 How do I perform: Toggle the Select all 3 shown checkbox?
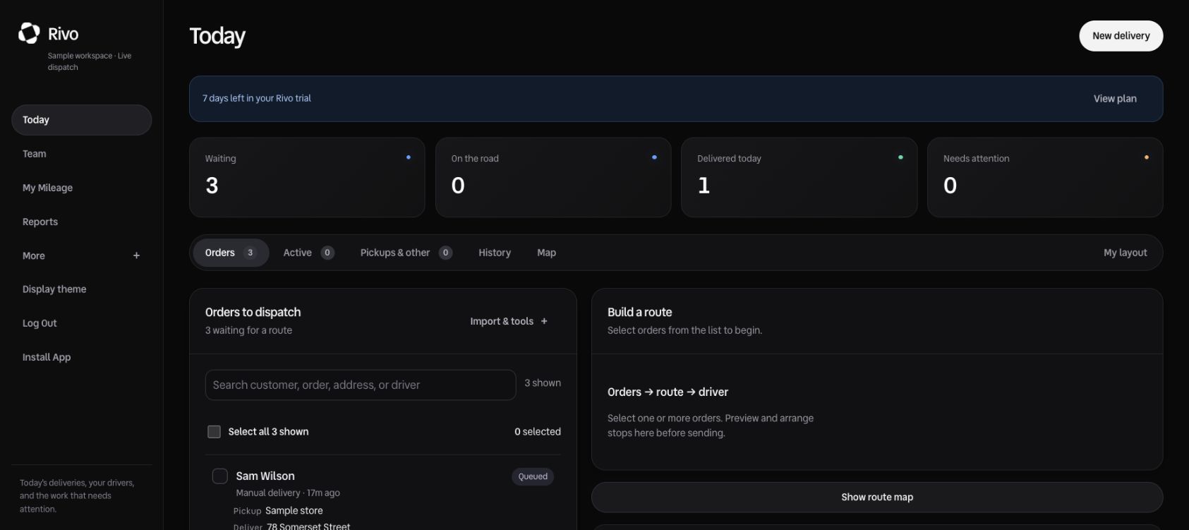pyautogui.click(x=214, y=432)
